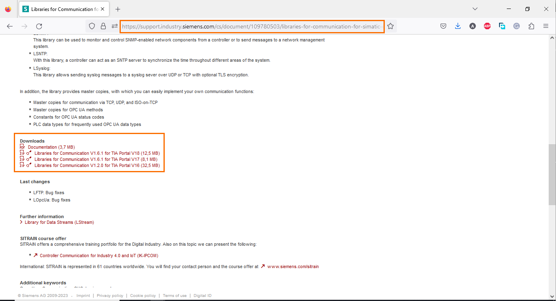
Task: Click 'Master copies for OPC UA methods' item
Action: pyautogui.click(x=68, y=110)
